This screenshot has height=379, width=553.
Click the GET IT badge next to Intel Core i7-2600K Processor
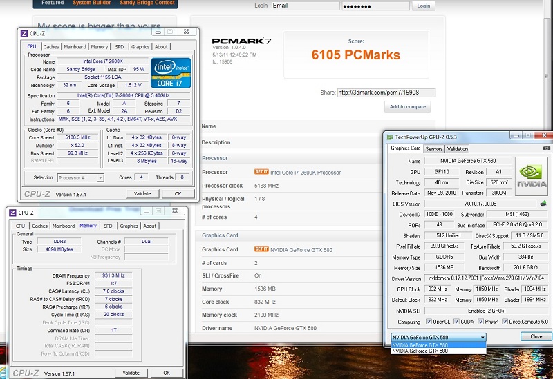click(x=261, y=172)
